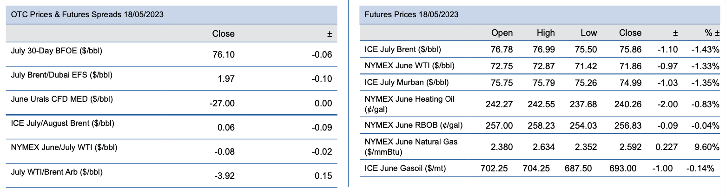Select the ICE July Brent row label
The height and width of the screenshot is (196, 726).
(403, 49)
